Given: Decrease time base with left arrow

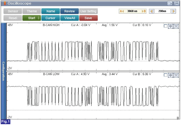Looking at the screenshot, I should point(152,11).
